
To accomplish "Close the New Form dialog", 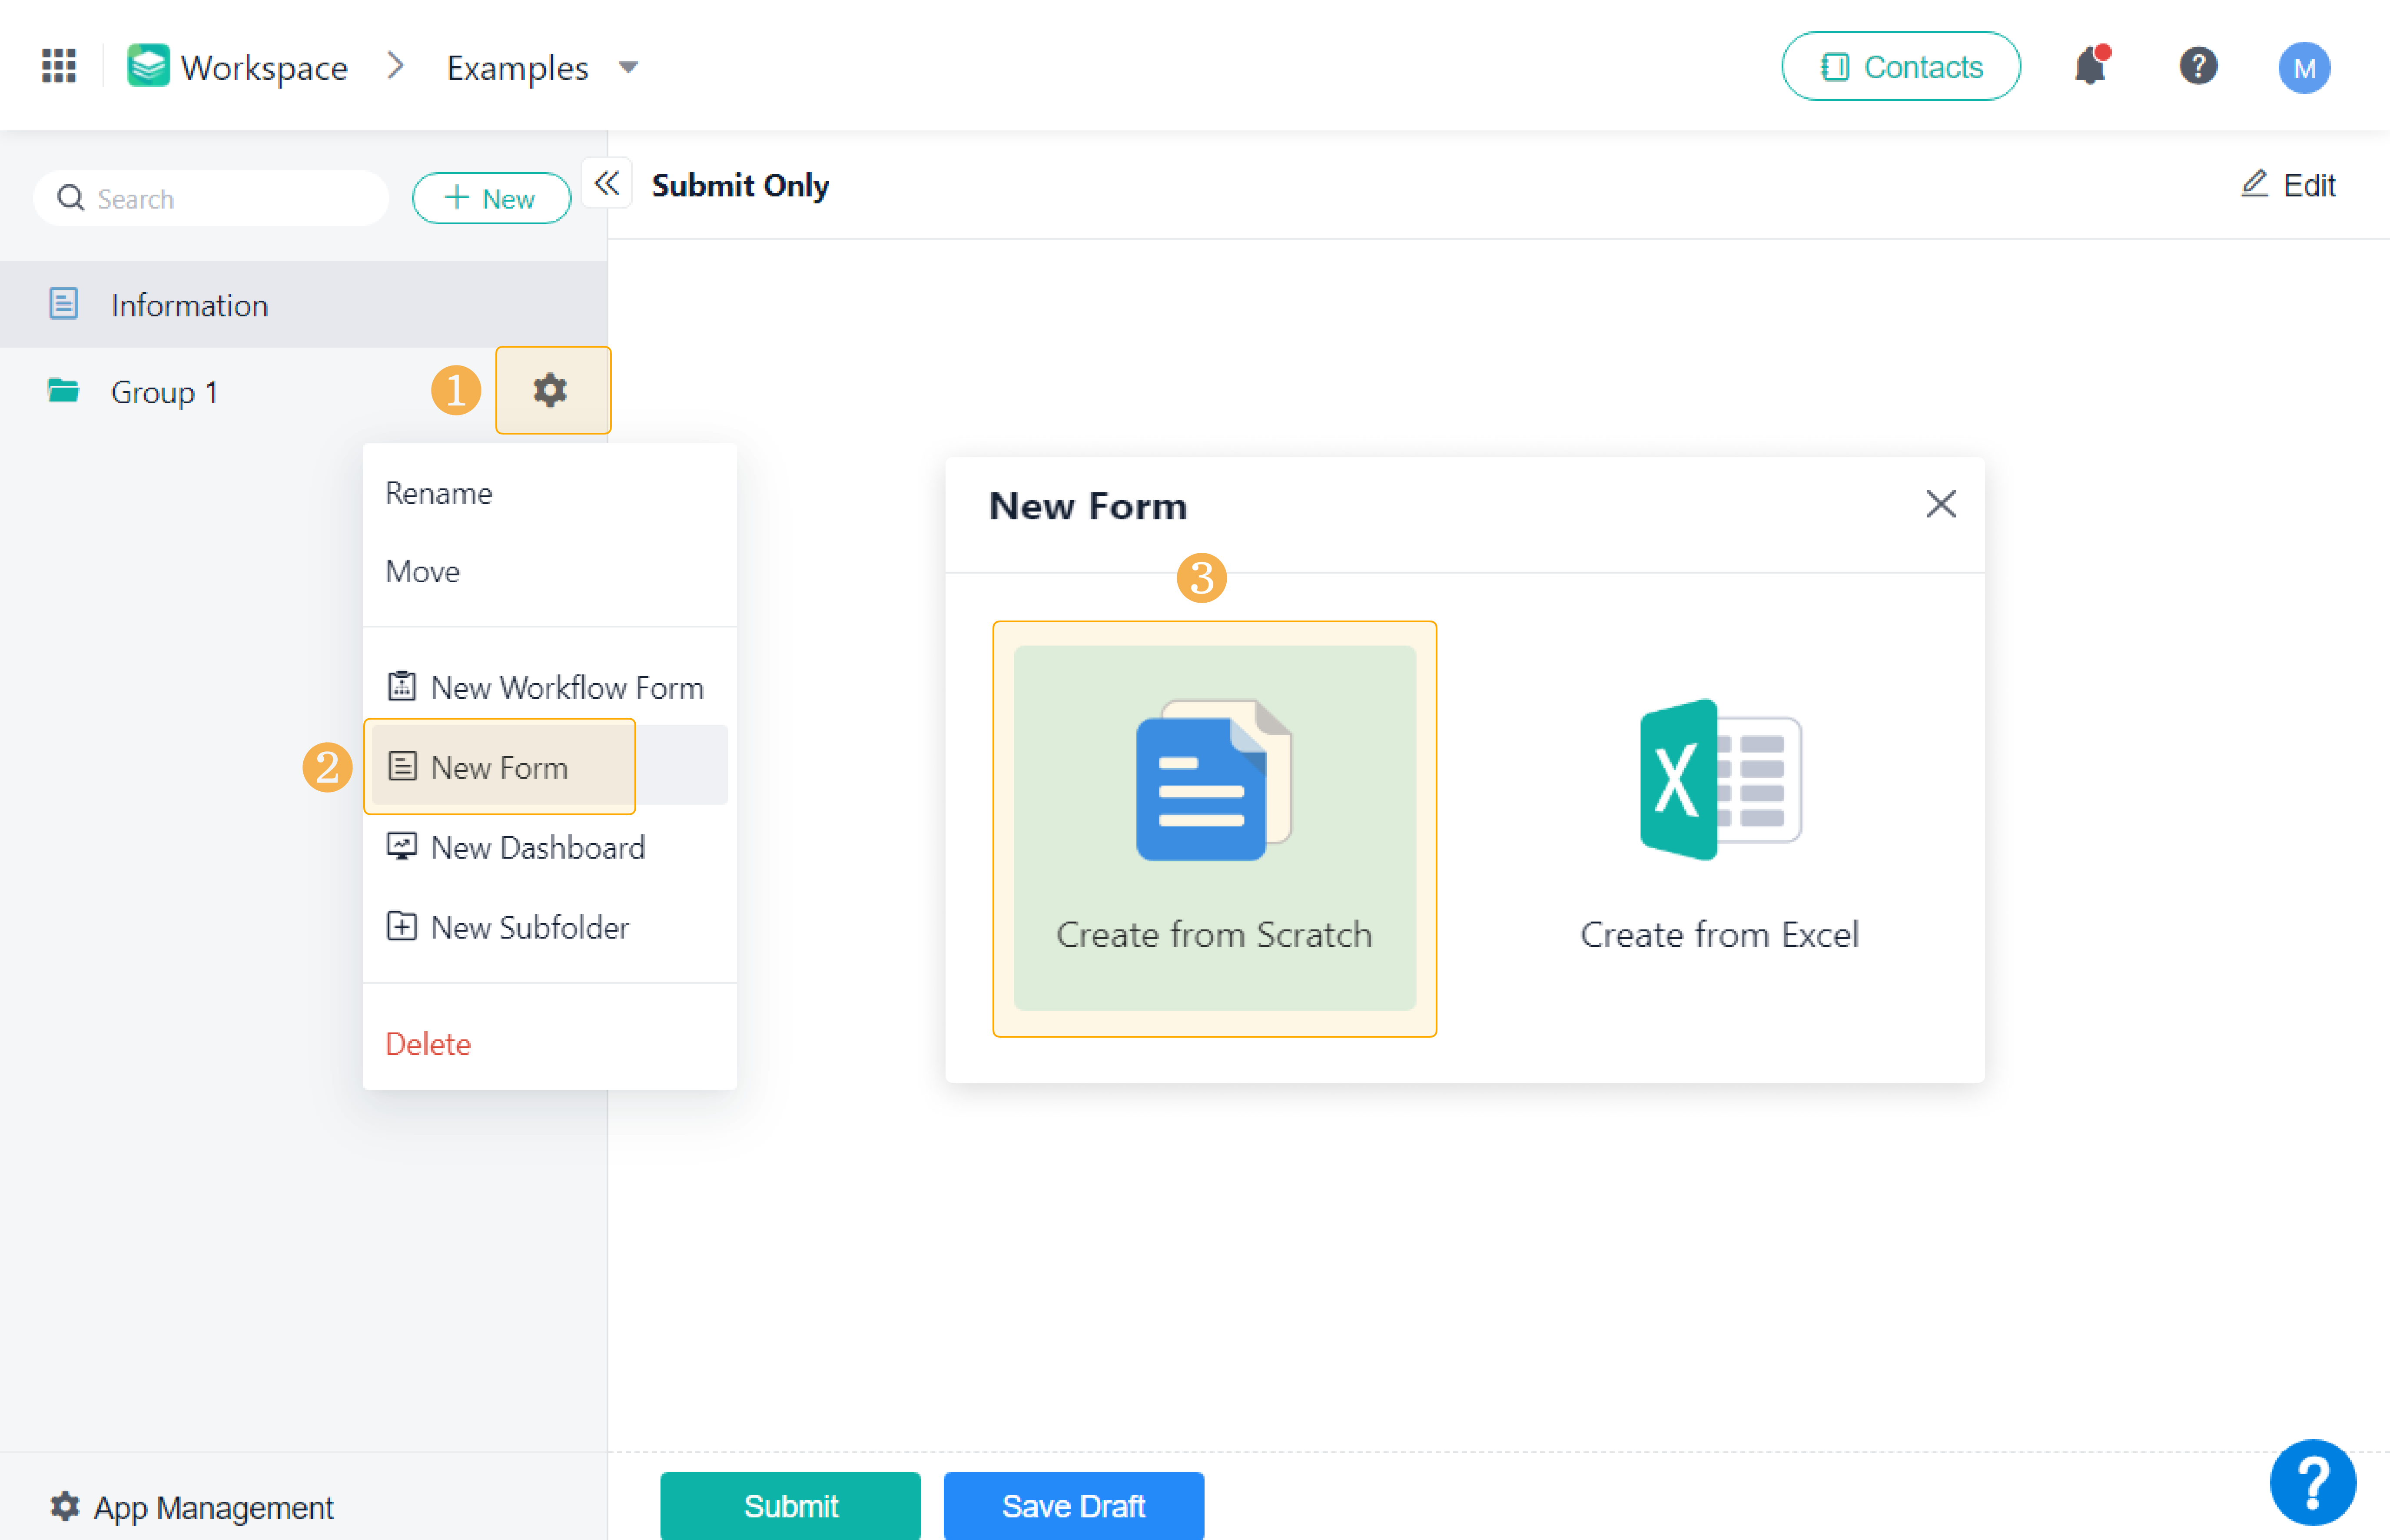I will pyautogui.click(x=1940, y=504).
